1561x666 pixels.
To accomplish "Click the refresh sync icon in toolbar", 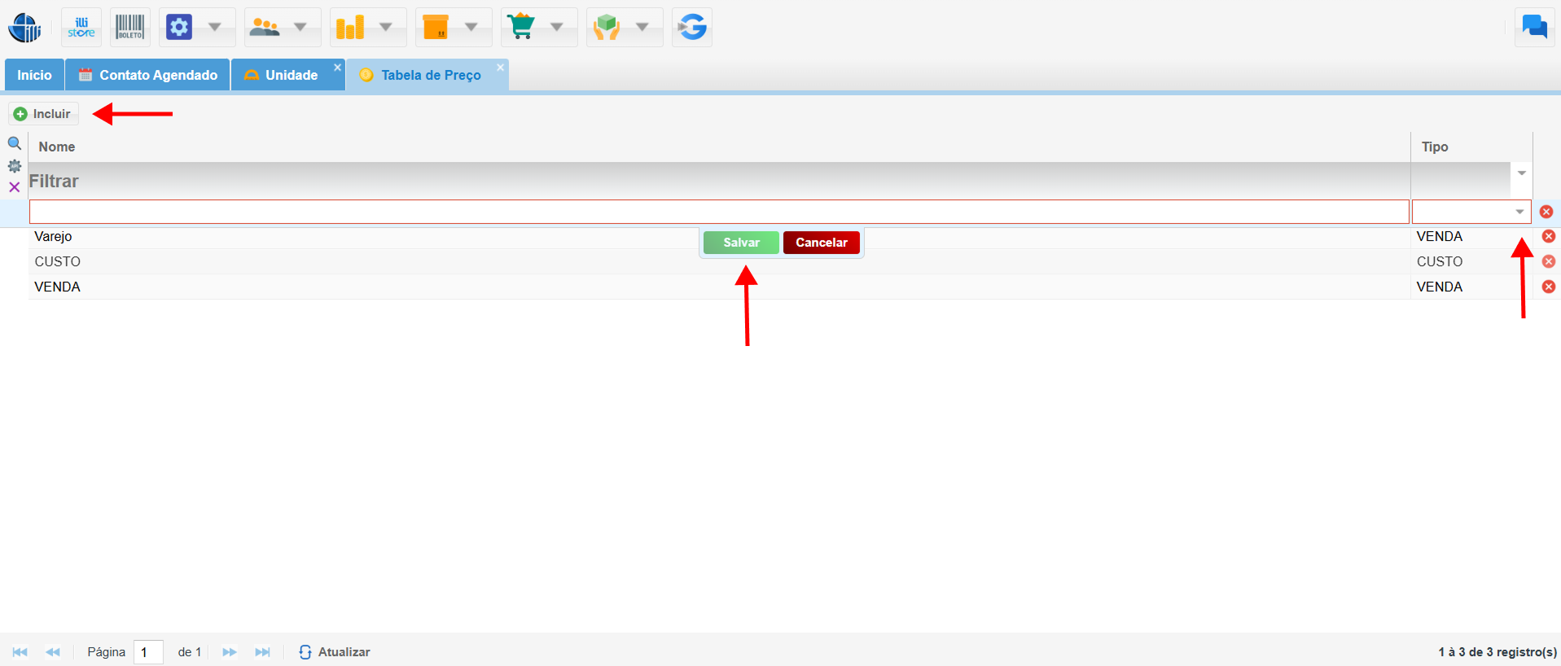I will pyautogui.click(x=692, y=28).
